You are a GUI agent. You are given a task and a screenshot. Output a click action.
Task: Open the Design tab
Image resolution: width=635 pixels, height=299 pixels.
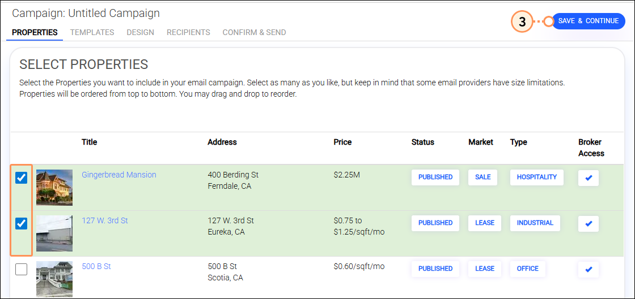pos(140,32)
